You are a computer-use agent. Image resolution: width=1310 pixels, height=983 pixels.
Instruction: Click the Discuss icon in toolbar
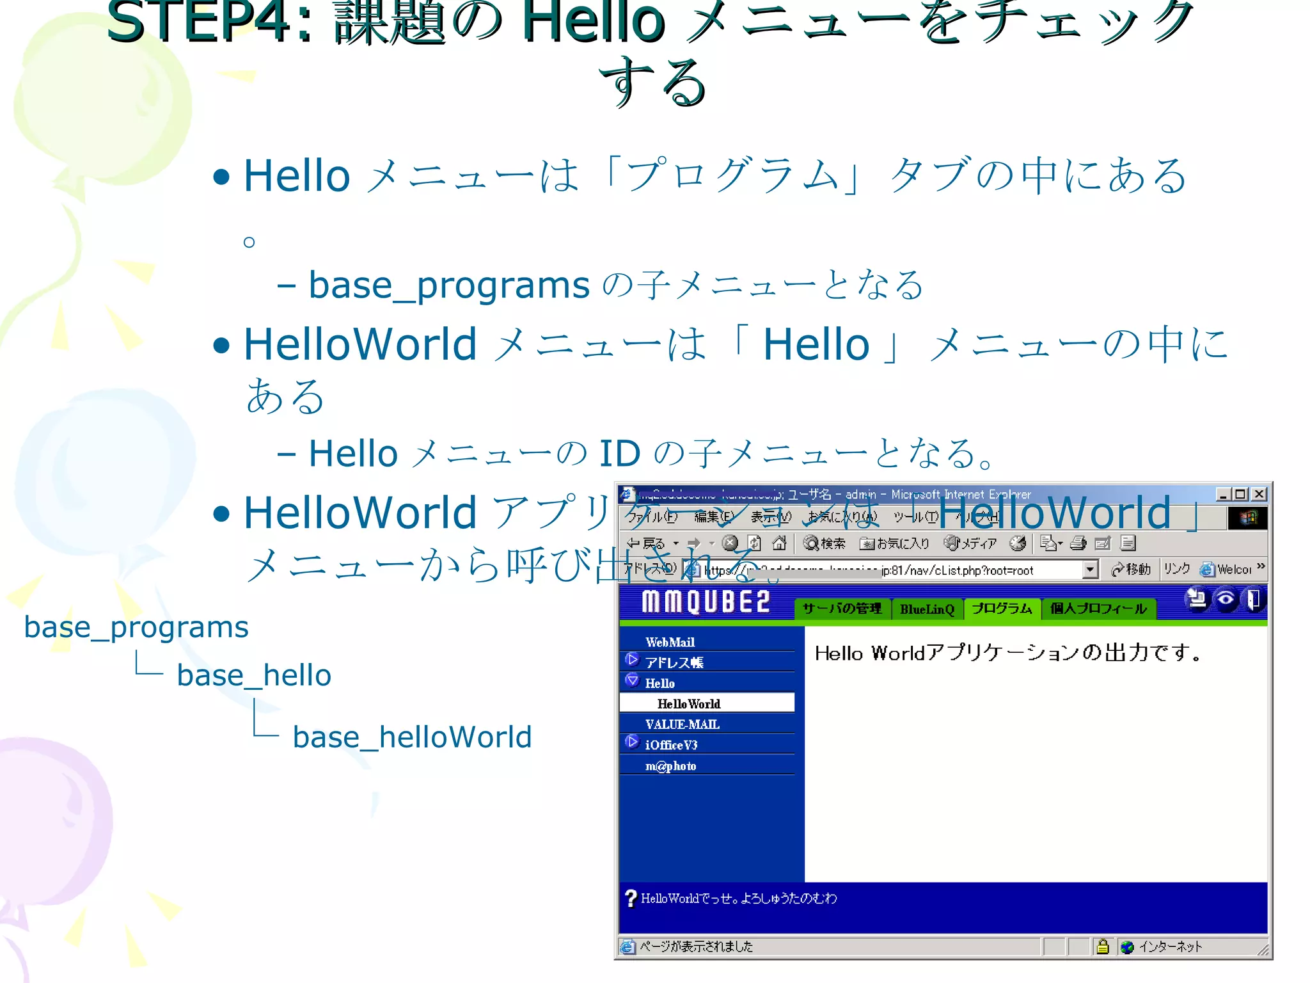pyautogui.click(x=1128, y=543)
